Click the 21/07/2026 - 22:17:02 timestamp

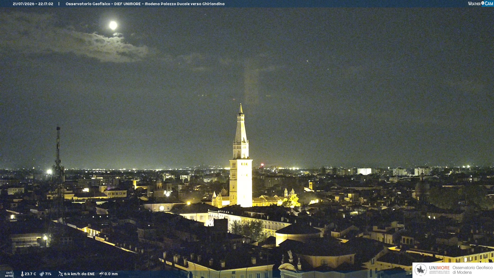33,4
